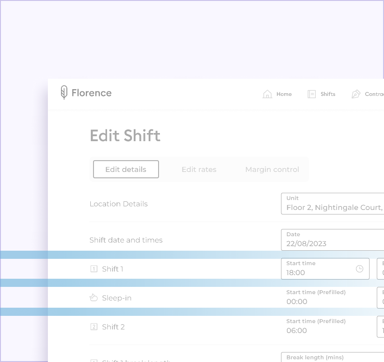Click the Unit field with Nightingale Court
Viewport: 384px width, 362px height.
(x=332, y=204)
